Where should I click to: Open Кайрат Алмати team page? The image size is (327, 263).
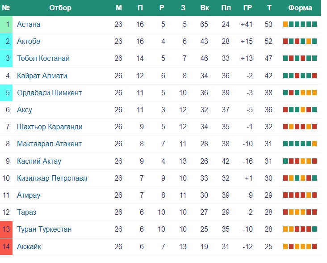pos(42,76)
